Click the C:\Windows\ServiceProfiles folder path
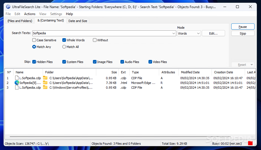The width and height of the screenshot is (261, 150). [x=71, y=88]
